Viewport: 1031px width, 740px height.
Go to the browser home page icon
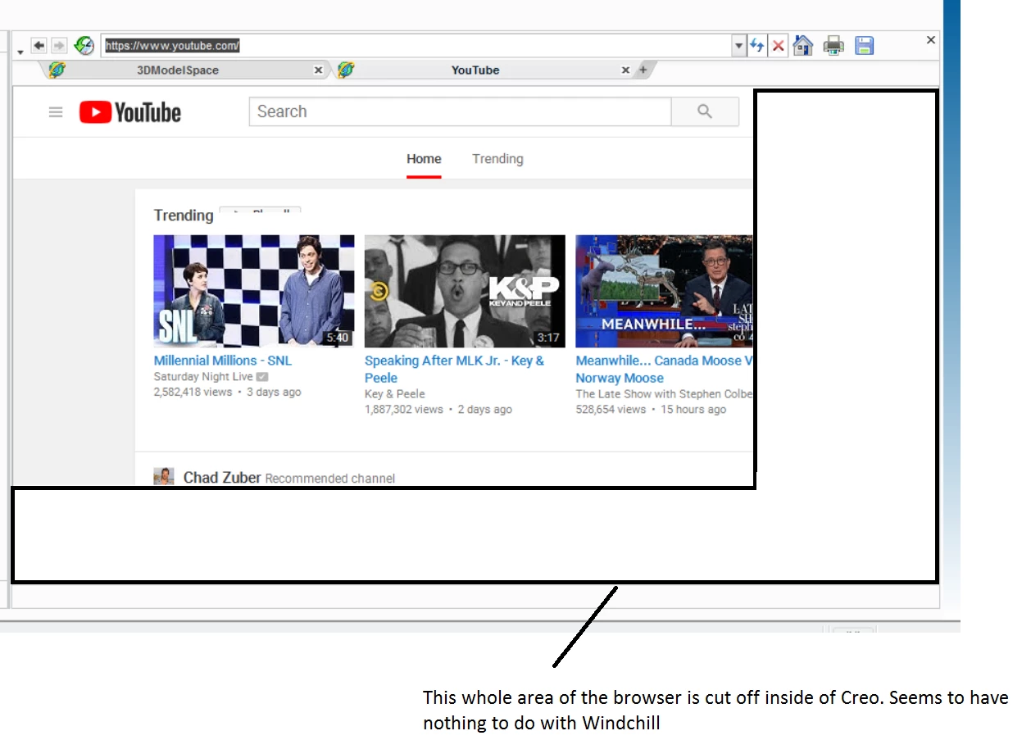coord(803,45)
